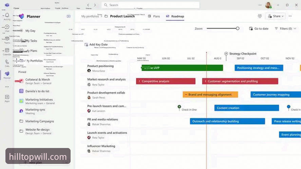Viewport: 301px width, 169px height.
Task: Show more apps ellipsis in rail
Action: click(7, 87)
